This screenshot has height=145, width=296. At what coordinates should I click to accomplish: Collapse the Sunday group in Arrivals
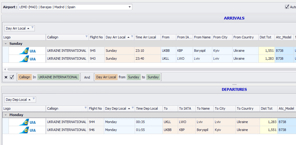[6, 44]
